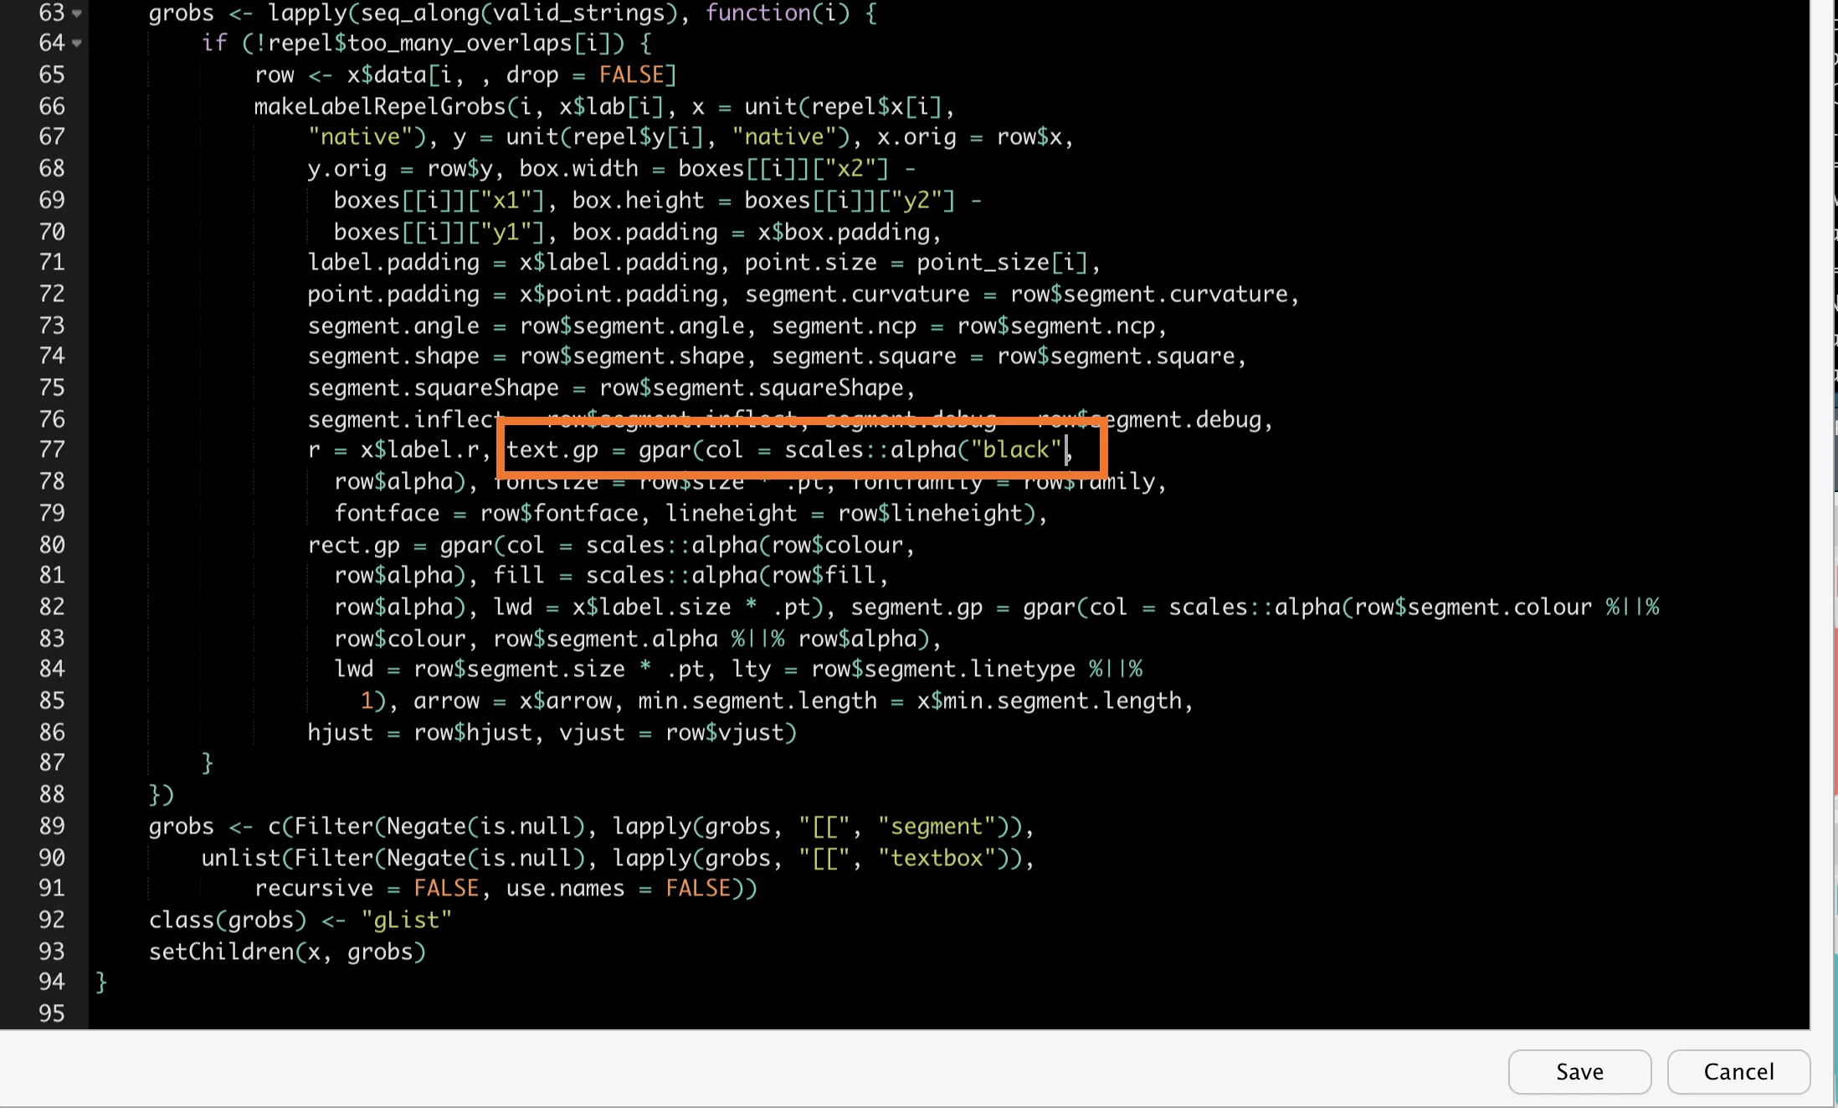Click empty line number 95 in gutter
The width and height of the screenshot is (1838, 1108).
51,1013
